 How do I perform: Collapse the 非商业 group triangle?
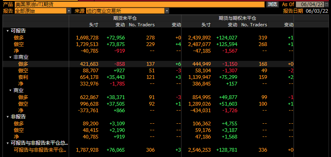10,57
